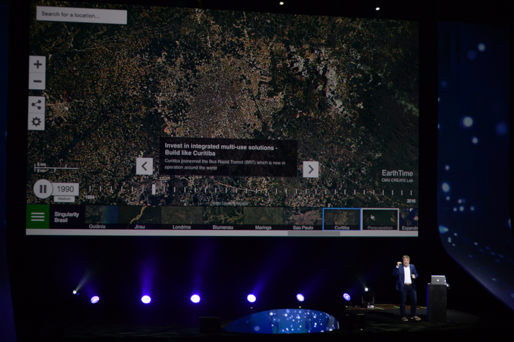Open the Blumenau waypoint

click(223, 218)
